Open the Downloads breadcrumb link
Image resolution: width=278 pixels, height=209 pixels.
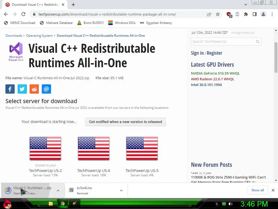pyautogui.click(x=14, y=36)
